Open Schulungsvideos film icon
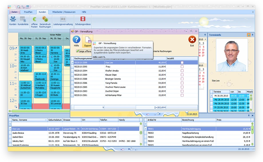Screen dimensions: 263x162 (x=83, y=19)
